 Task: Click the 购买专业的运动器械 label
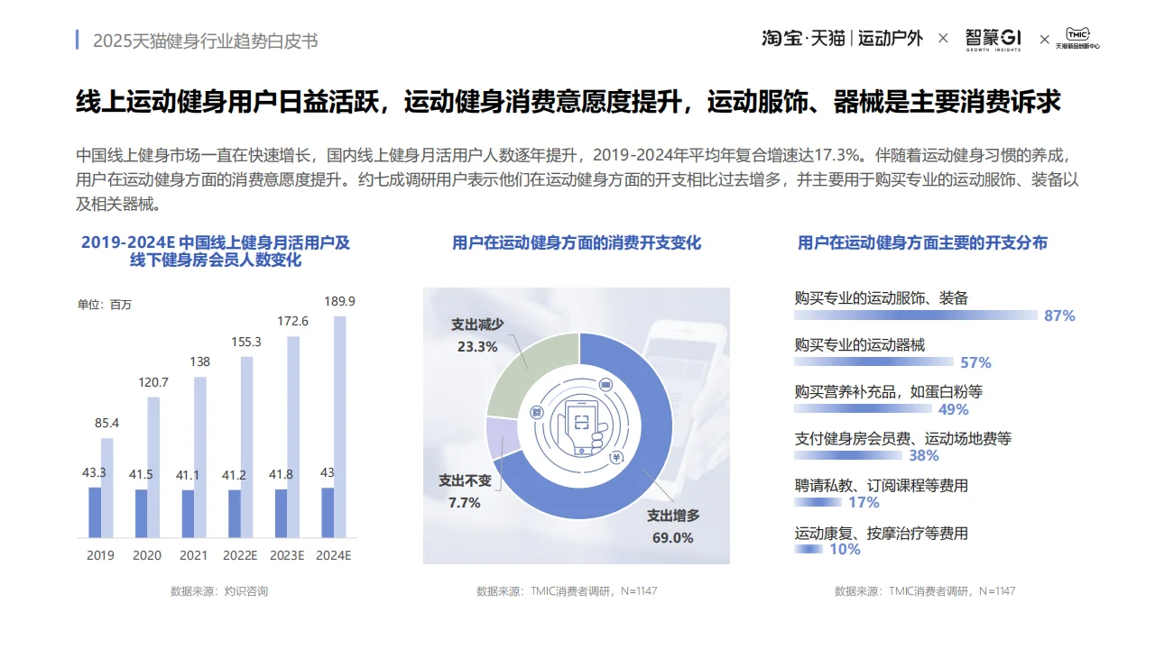point(860,344)
